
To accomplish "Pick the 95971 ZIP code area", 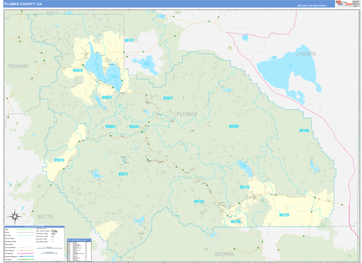I will coord(123,174).
